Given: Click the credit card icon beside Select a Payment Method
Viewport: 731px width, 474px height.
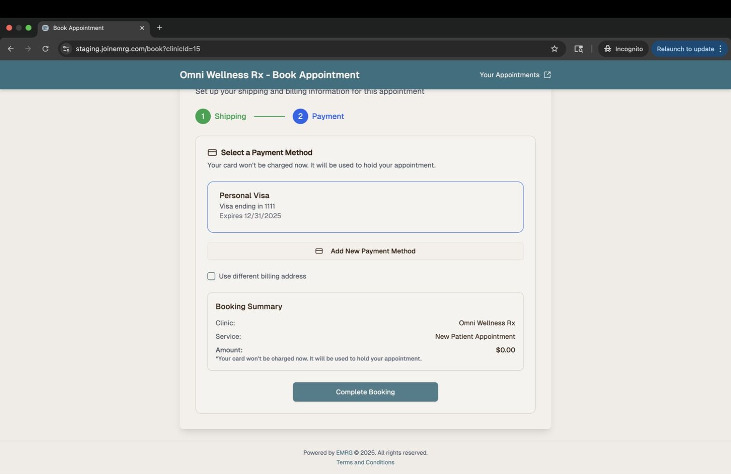Looking at the screenshot, I should point(212,153).
